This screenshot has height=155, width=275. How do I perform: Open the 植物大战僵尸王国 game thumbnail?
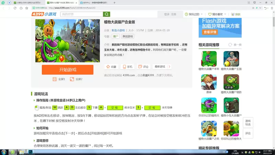(x=231, y=59)
